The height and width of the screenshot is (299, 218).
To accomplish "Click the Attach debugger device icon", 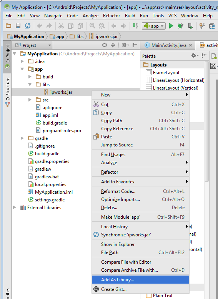I will 190,26.
